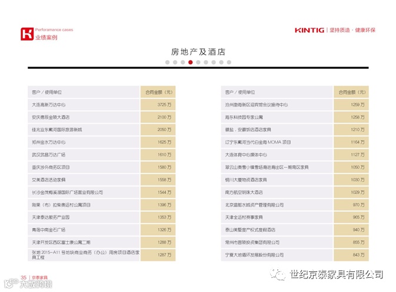
Task: Click the 1030 万 amount cell
Action: point(351,180)
